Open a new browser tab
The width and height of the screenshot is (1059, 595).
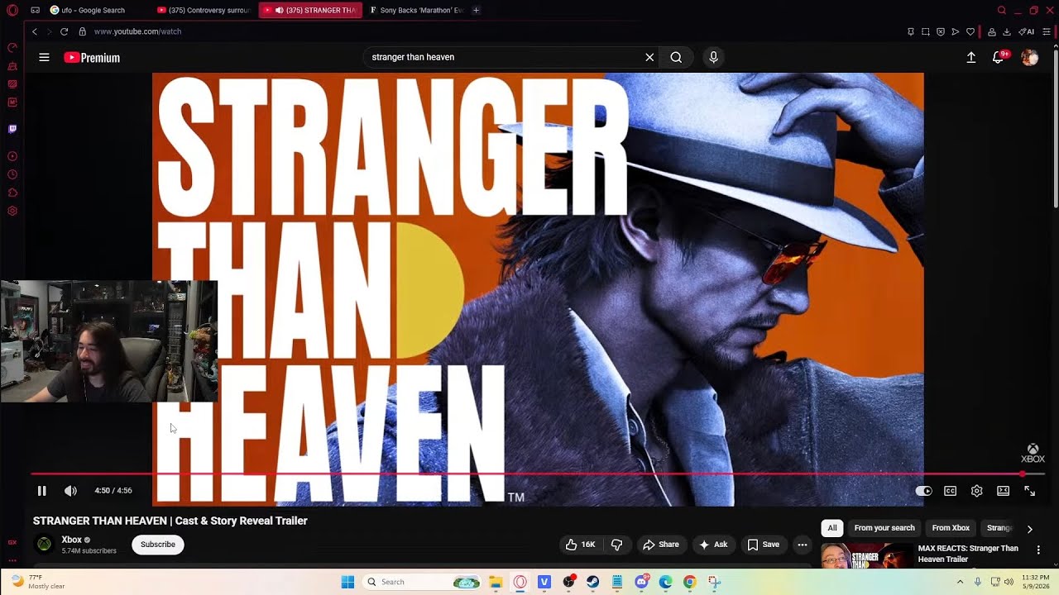click(x=476, y=10)
